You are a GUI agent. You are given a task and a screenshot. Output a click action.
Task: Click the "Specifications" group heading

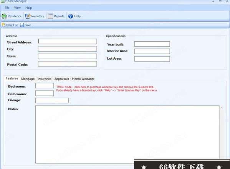116,36
